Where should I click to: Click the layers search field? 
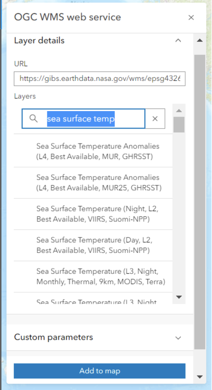point(83,119)
